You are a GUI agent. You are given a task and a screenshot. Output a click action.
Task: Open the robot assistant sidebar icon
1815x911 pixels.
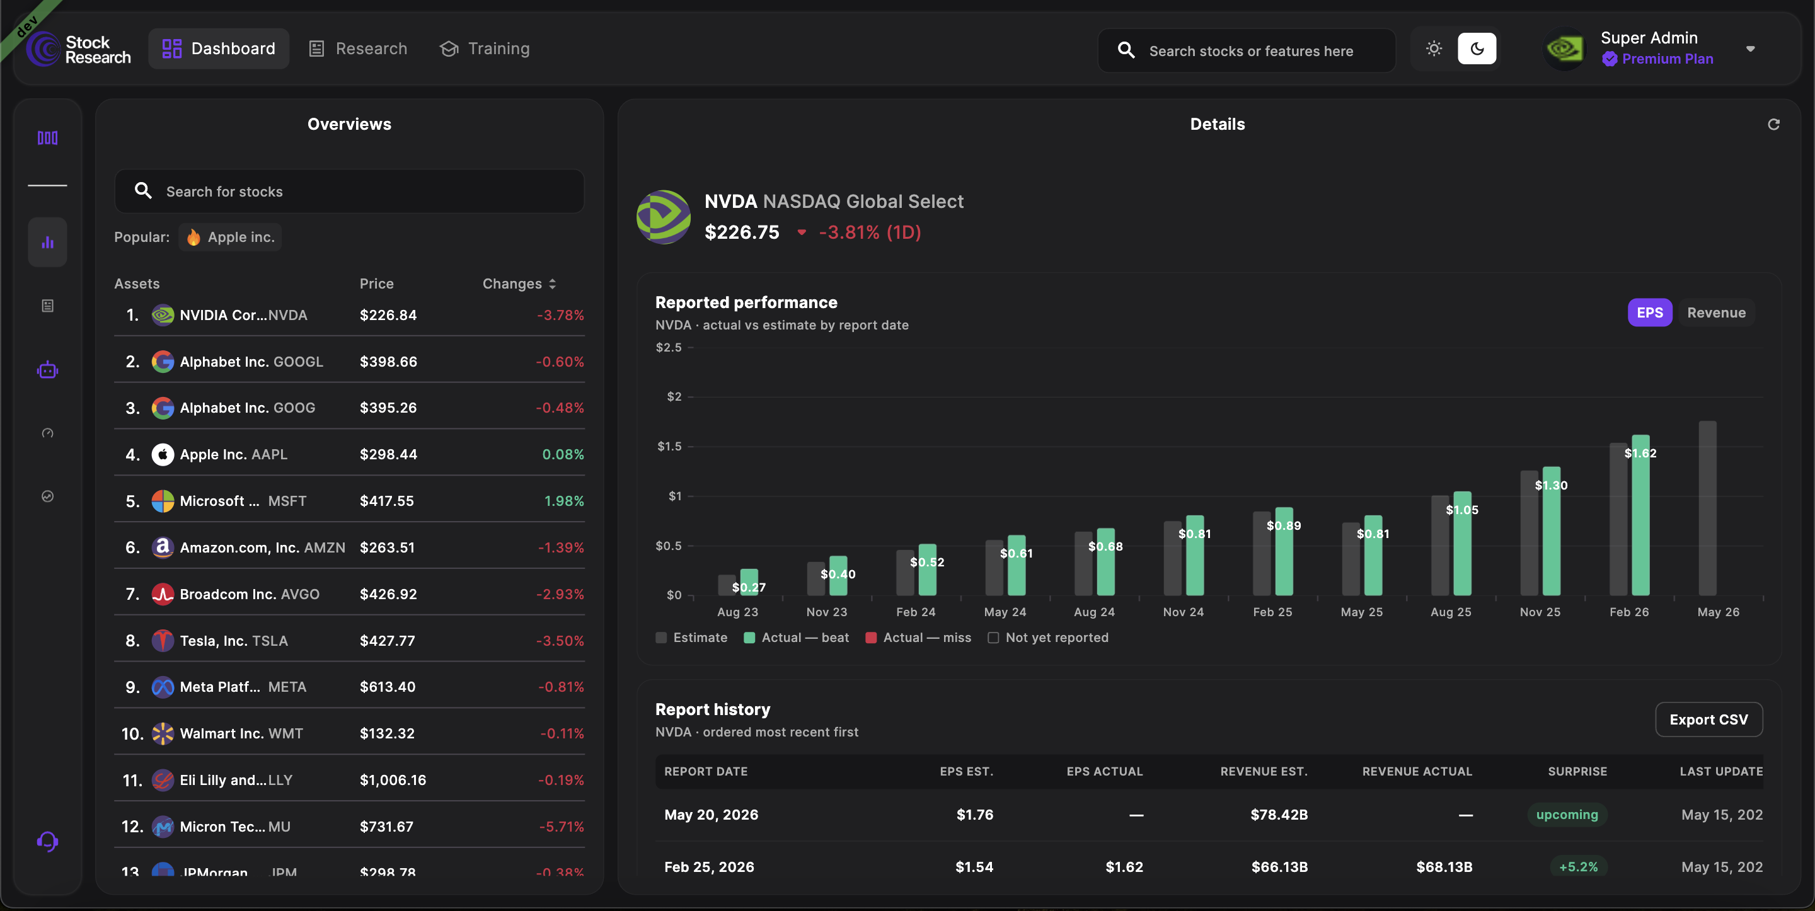pyautogui.click(x=47, y=370)
